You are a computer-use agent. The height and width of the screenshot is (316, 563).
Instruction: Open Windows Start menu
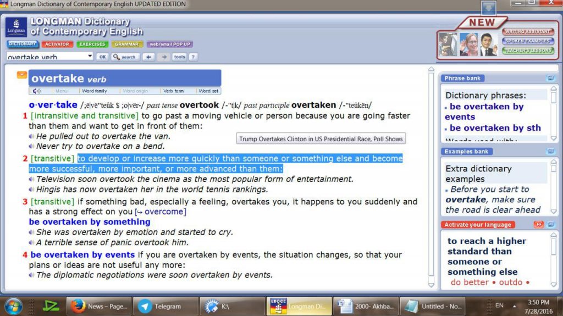point(13,306)
